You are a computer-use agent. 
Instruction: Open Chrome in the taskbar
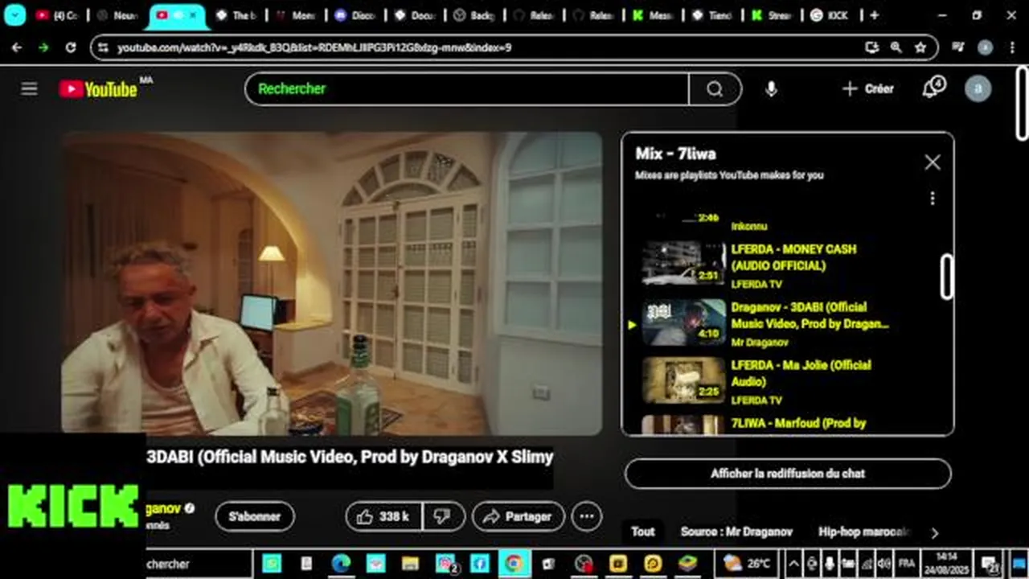coord(513,564)
